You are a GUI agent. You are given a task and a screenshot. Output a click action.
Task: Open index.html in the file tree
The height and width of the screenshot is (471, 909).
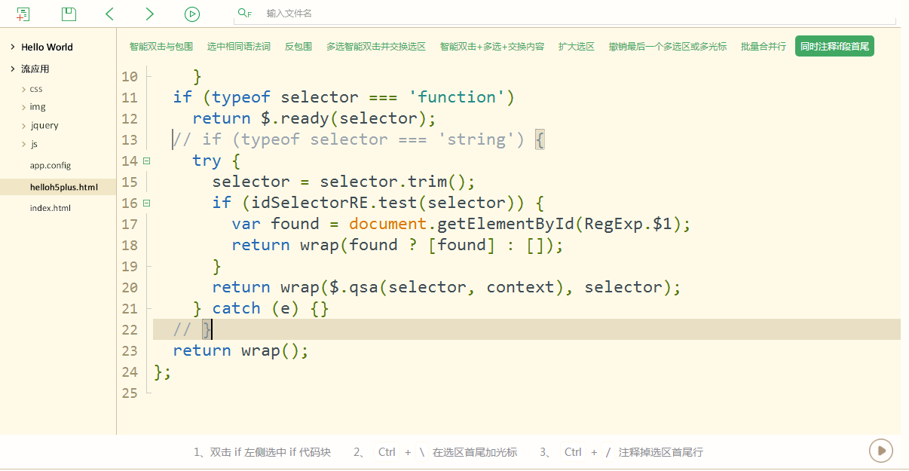50,208
